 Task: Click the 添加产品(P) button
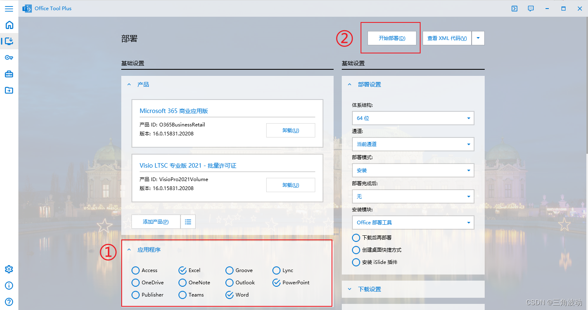[x=156, y=222]
